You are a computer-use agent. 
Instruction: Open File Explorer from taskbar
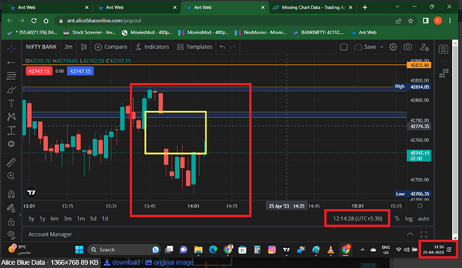click(x=198, y=250)
